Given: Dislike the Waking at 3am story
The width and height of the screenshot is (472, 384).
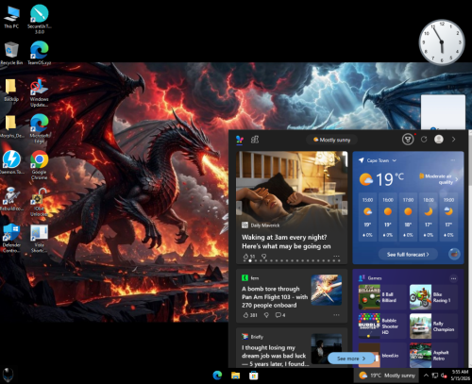Looking at the screenshot, I should tap(264, 257).
